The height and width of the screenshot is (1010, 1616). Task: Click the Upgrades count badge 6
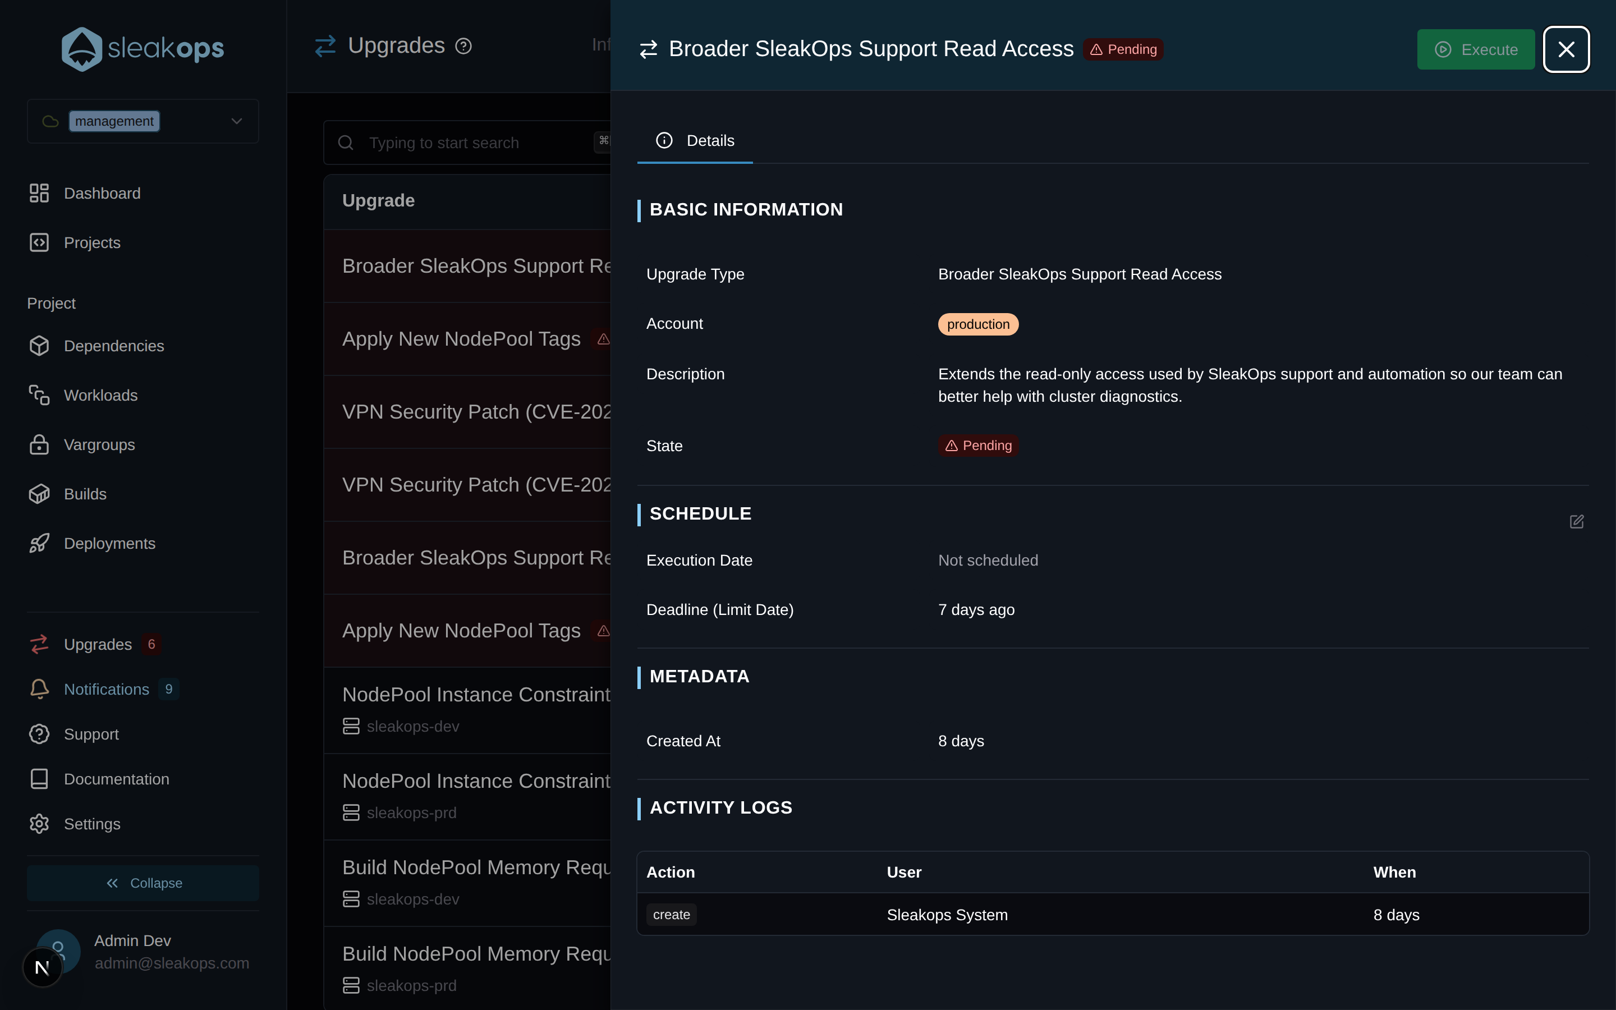click(151, 645)
